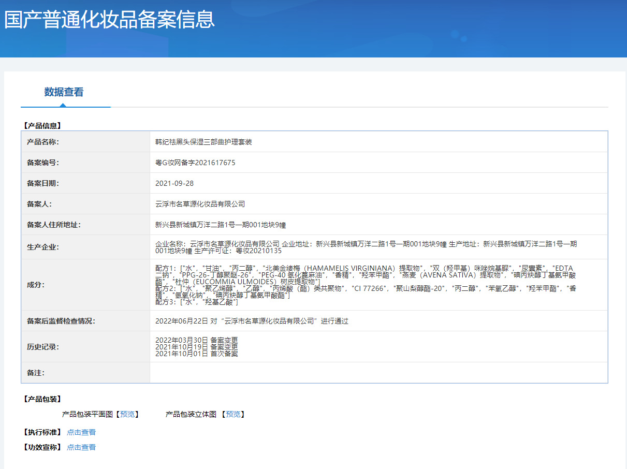Viewport: 627px width, 469px height.
Task: Click the page title 国产普通化妆品备案信息
Action: pos(109,20)
